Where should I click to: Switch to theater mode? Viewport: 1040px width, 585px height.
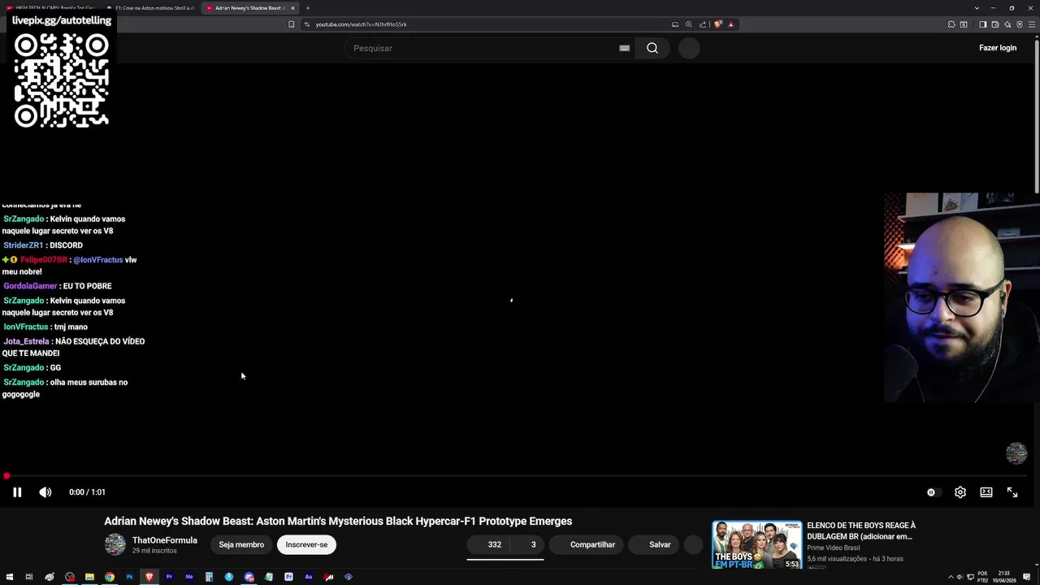point(986,492)
